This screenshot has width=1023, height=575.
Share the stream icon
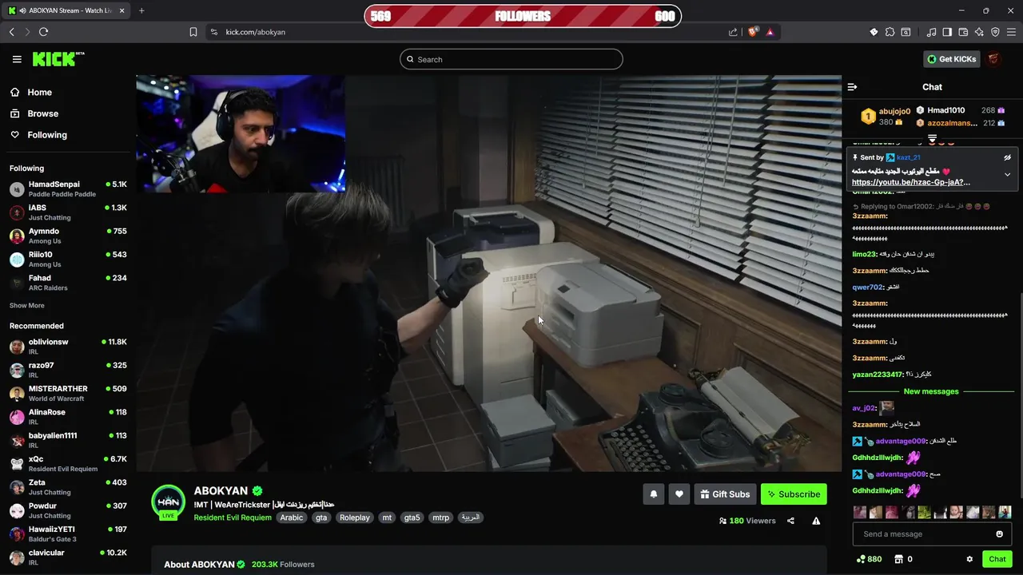[x=790, y=521]
